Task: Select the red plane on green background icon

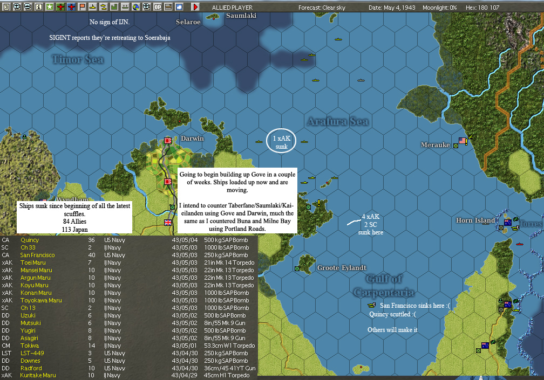Action: click(60, 6)
